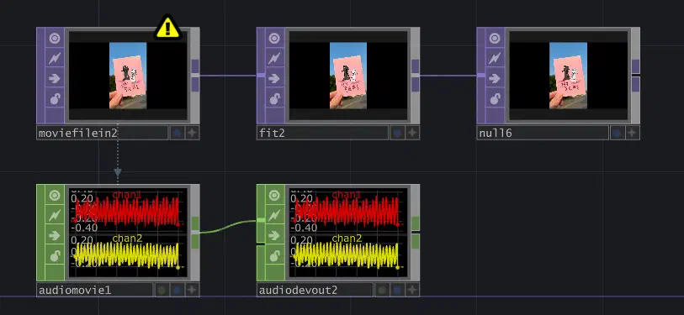Toggle the viewer flag on audiomovie1
The image size is (684, 315).
coord(55,195)
